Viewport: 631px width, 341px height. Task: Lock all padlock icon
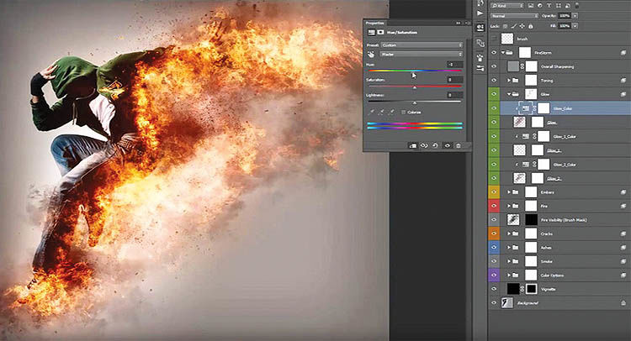click(x=531, y=26)
